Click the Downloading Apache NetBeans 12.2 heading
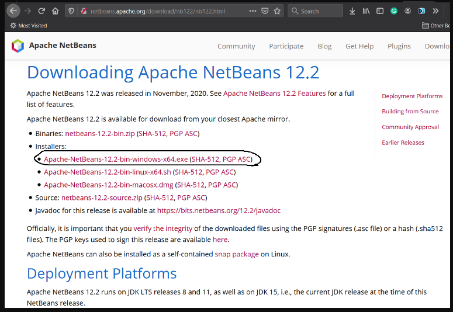This screenshot has width=453, height=312. [x=173, y=72]
